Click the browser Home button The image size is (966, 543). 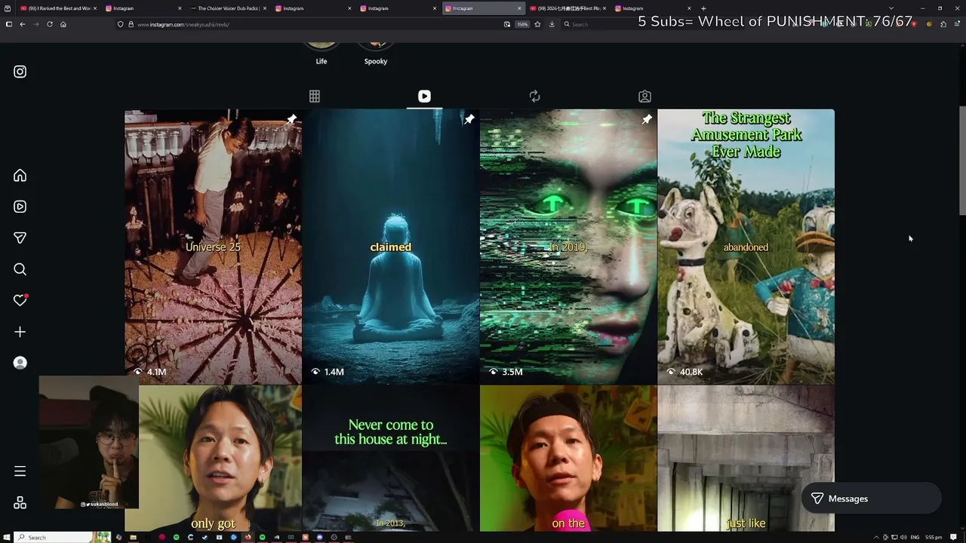pos(63,24)
